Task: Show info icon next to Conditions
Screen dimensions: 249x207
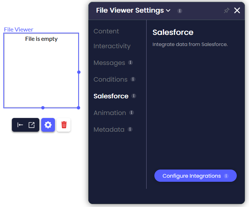Action: [x=133, y=79]
